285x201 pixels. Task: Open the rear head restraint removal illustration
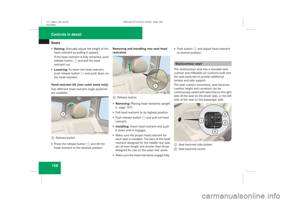(141, 75)
